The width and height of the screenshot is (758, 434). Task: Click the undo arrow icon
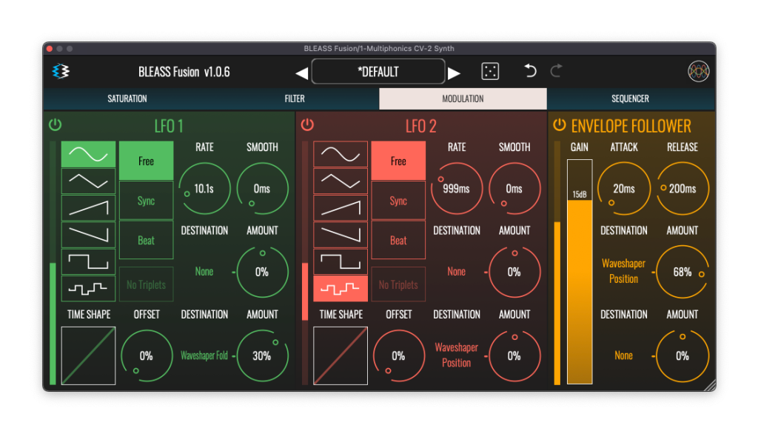(x=530, y=71)
